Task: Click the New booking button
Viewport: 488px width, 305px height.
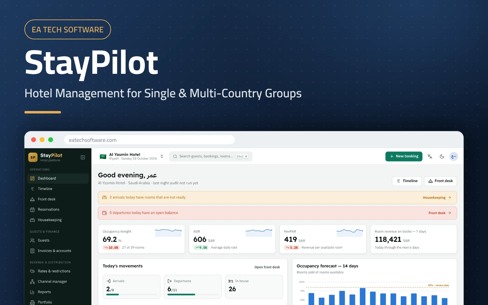Action: [x=404, y=156]
